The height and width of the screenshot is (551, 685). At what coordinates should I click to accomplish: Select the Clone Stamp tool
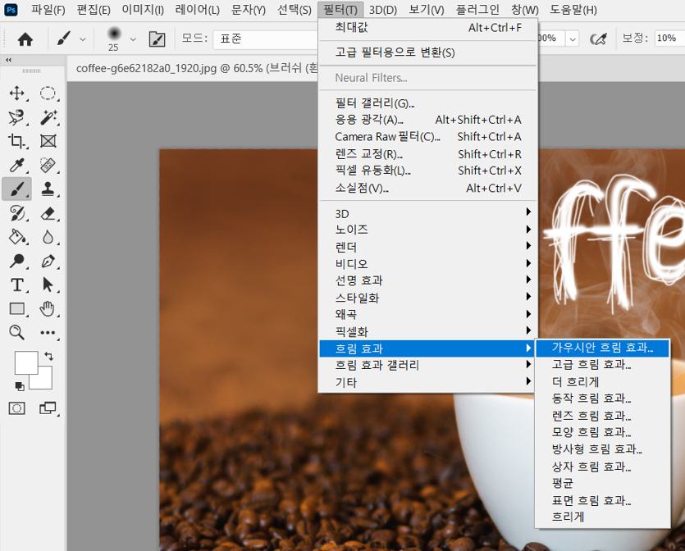(x=48, y=189)
